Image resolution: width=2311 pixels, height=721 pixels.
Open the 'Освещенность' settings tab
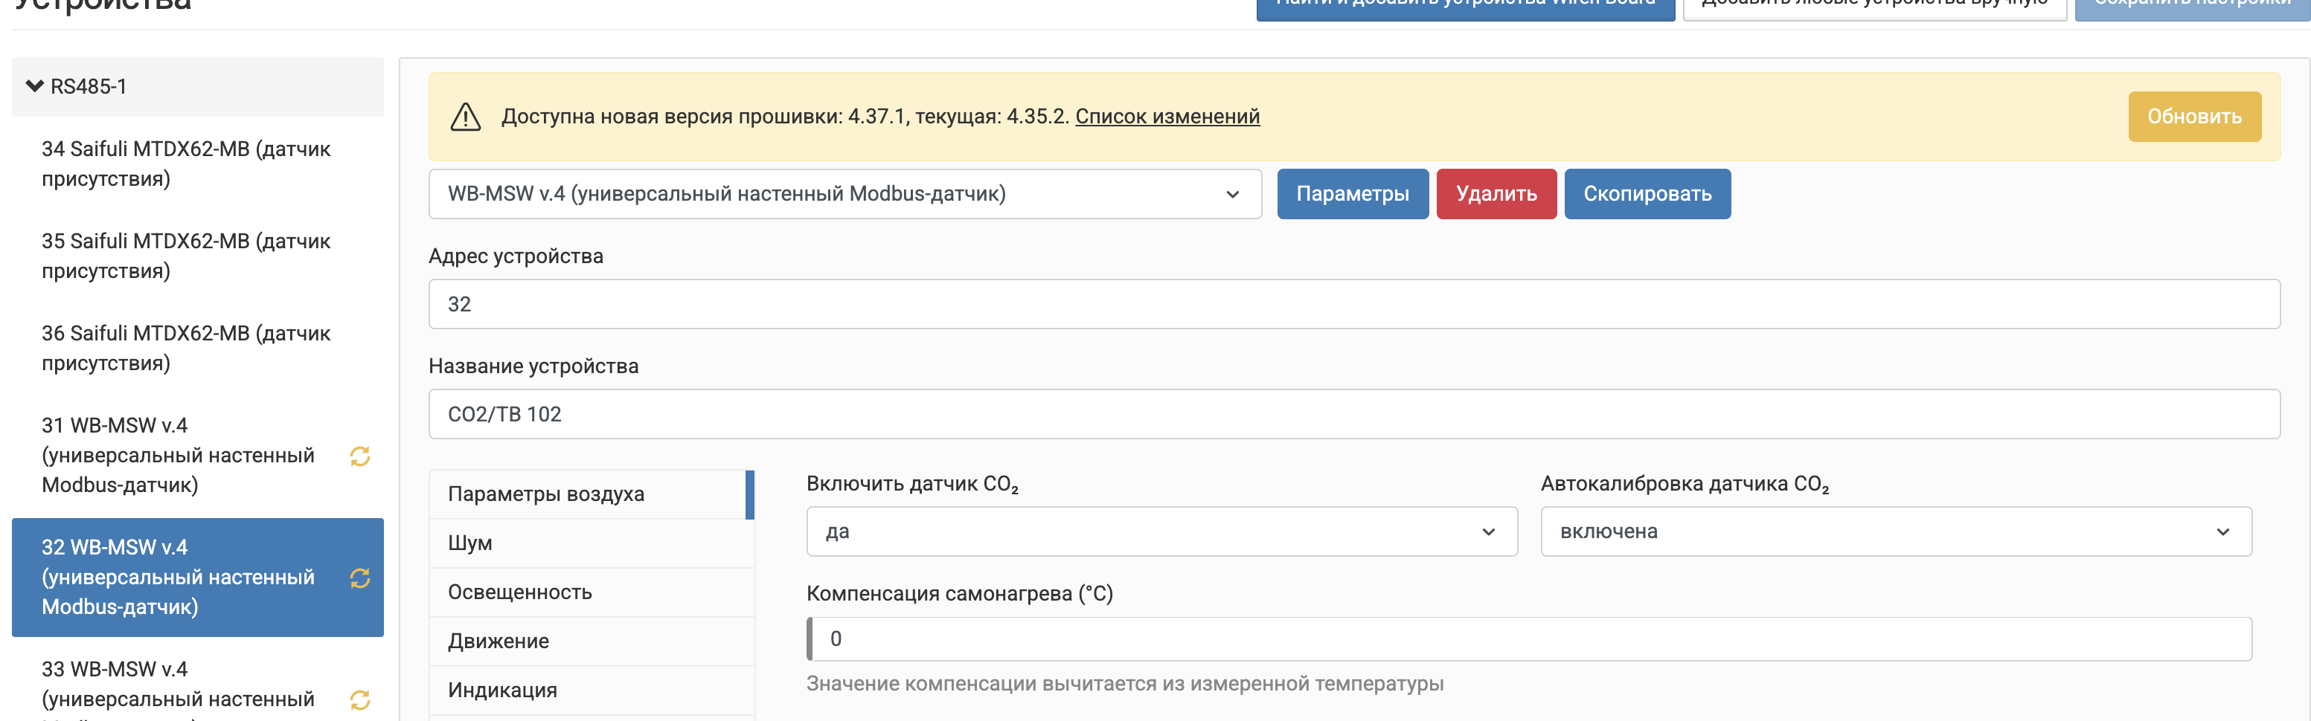point(592,592)
